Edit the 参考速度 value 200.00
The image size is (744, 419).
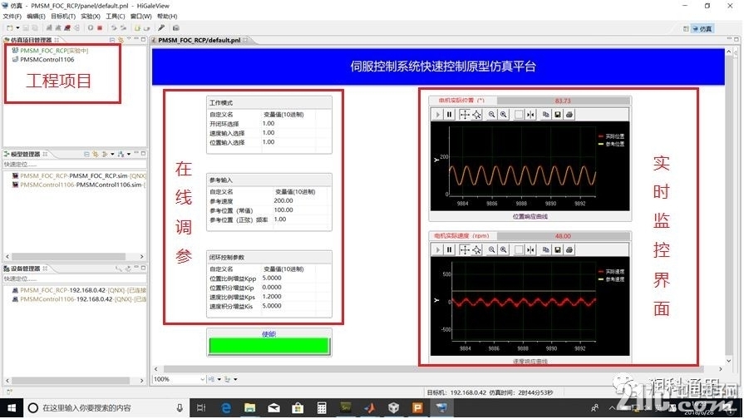pos(283,200)
